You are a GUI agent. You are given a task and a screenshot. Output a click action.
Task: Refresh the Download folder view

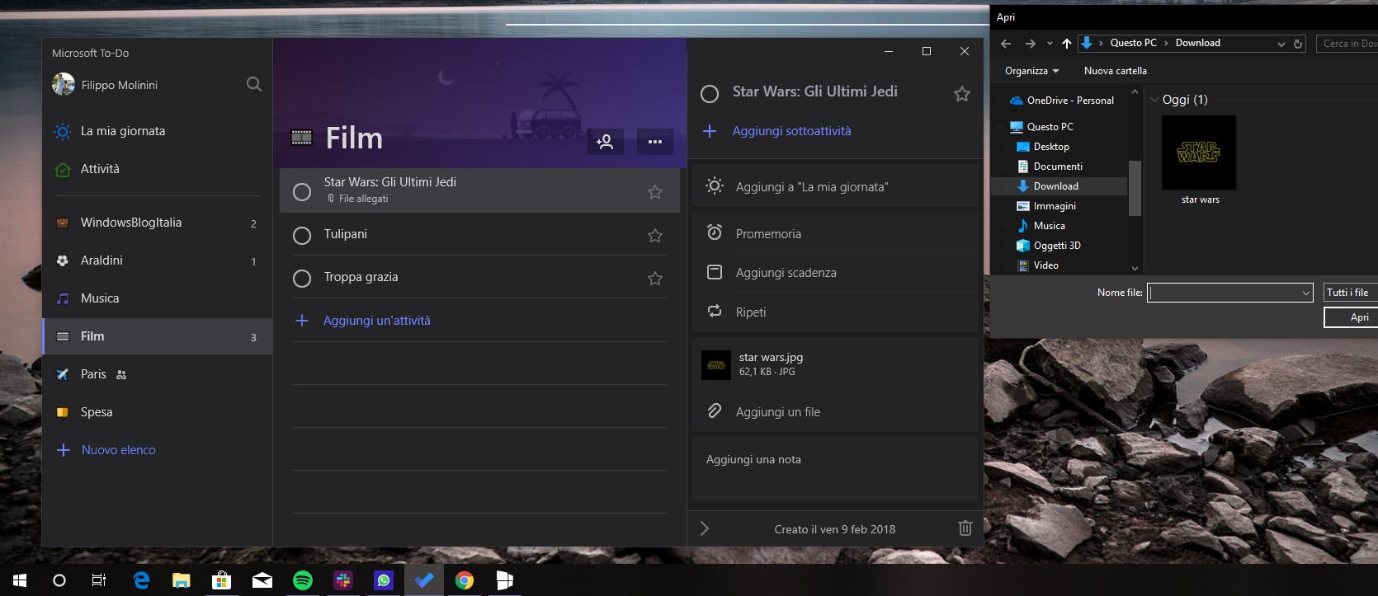[1298, 44]
